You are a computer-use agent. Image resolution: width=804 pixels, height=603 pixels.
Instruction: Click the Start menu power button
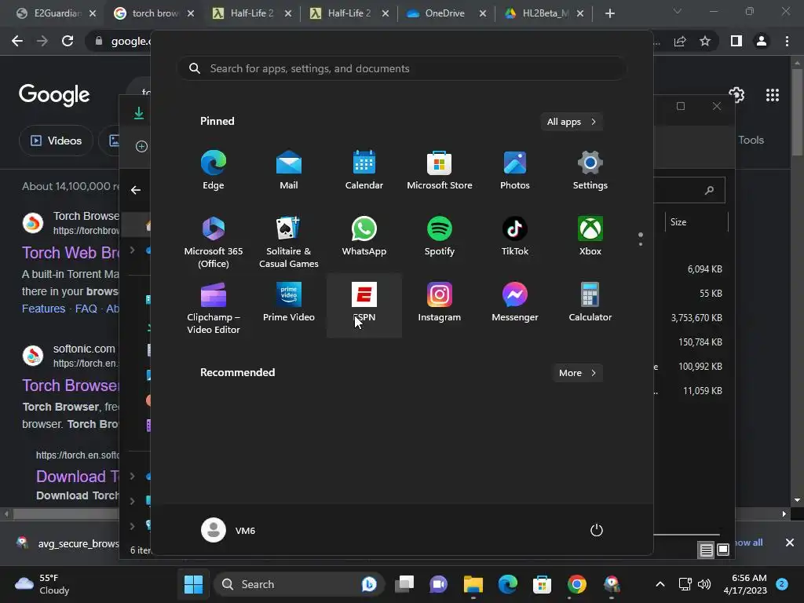pyautogui.click(x=597, y=530)
